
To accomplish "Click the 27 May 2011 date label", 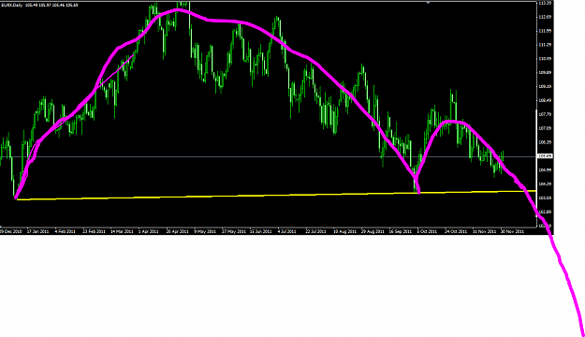I will (234, 231).
